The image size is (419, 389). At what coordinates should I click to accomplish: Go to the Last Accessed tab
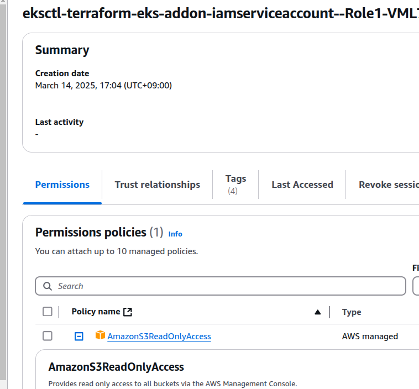[x=302, y=185]
